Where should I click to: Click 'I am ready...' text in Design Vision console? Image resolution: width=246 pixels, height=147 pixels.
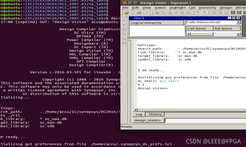(x=151, y=70)
